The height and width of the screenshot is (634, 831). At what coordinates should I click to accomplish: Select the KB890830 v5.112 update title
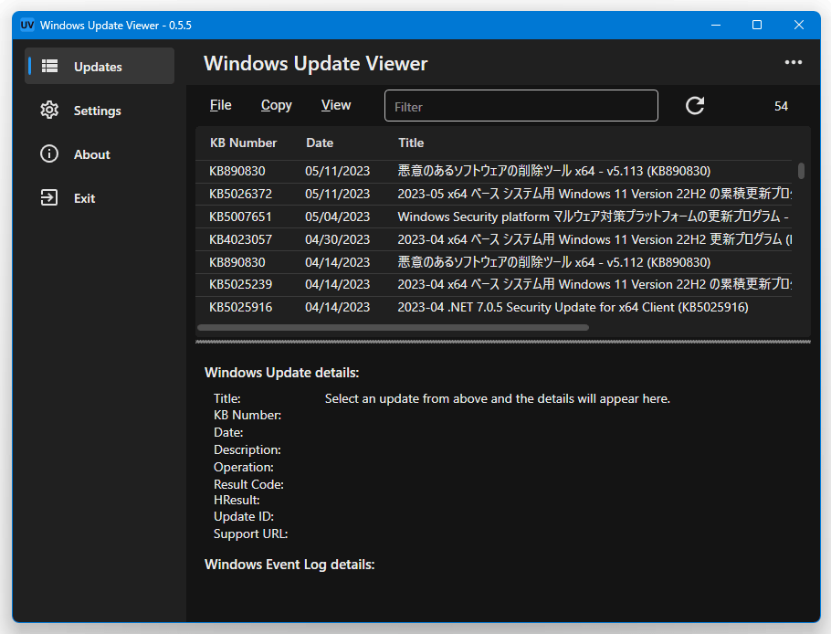pos(553,262)
